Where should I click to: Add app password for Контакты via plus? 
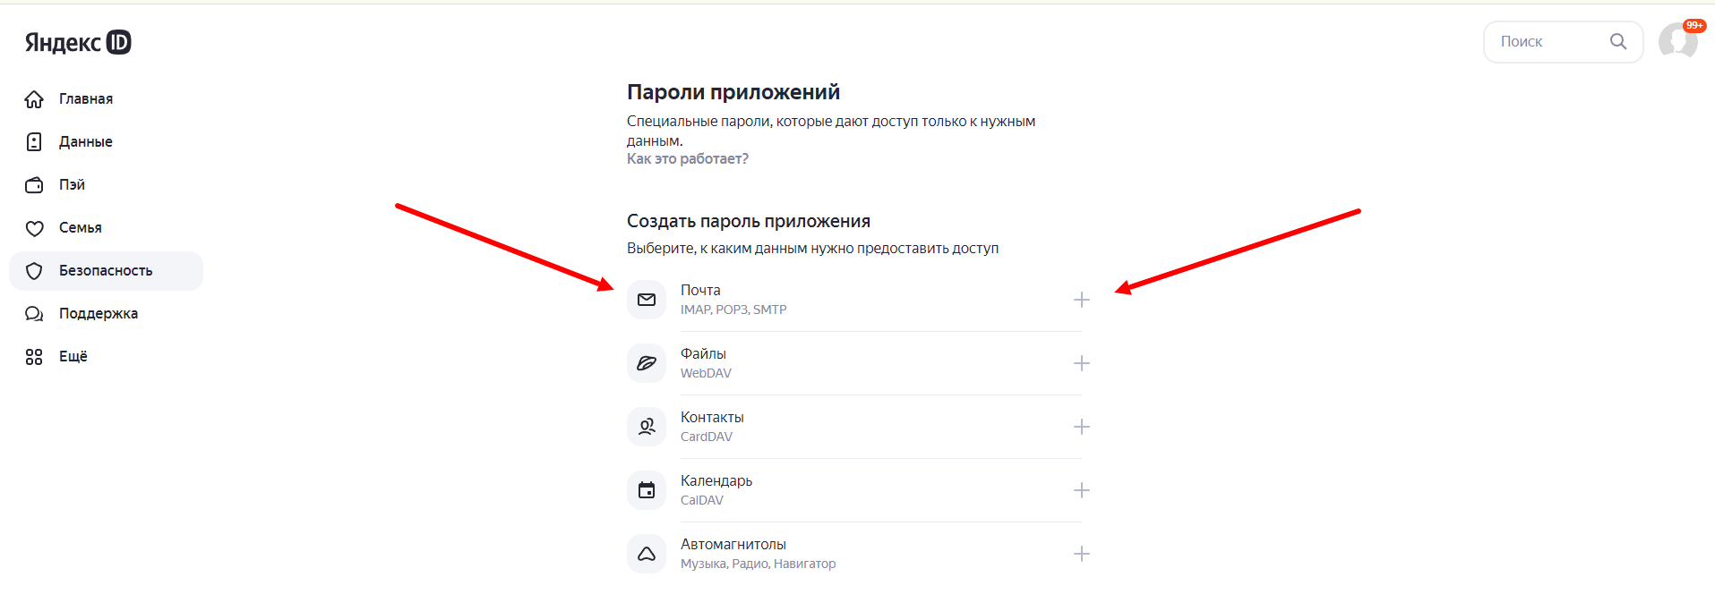[x=1082, y=427]
